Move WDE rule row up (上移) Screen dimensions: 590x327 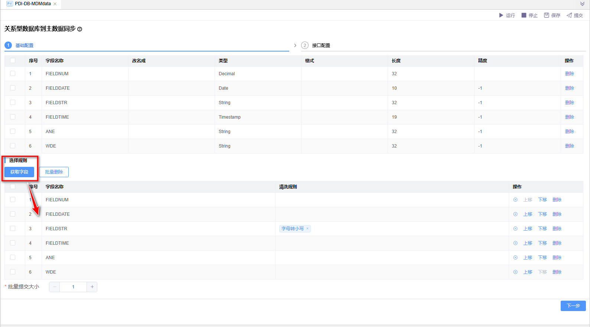pos(528,272)
